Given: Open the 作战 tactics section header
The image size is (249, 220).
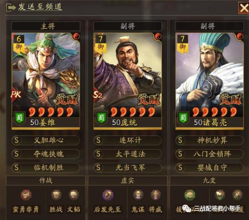Looking at the screenshot, I should pos(46,180).
